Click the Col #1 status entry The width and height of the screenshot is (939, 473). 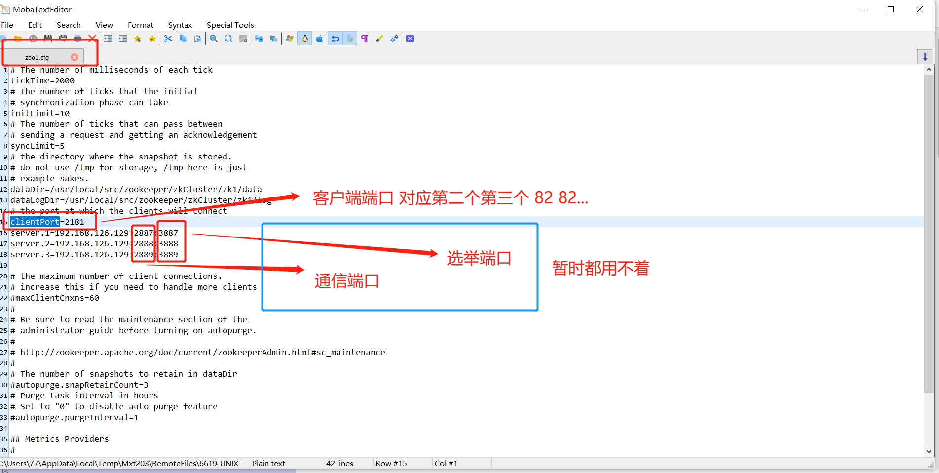click(446, 463)
